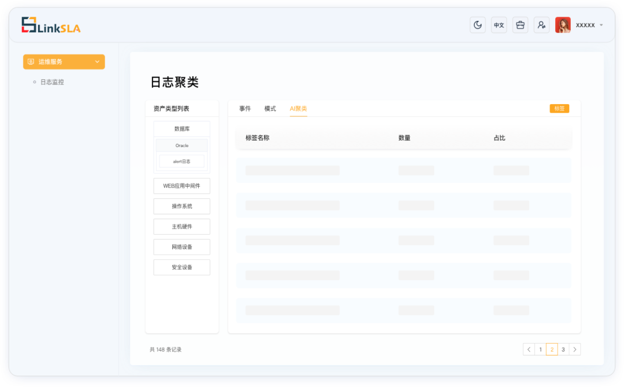Go to previous page arrow
Screen dimensions: 624x387
click(529, 349)
